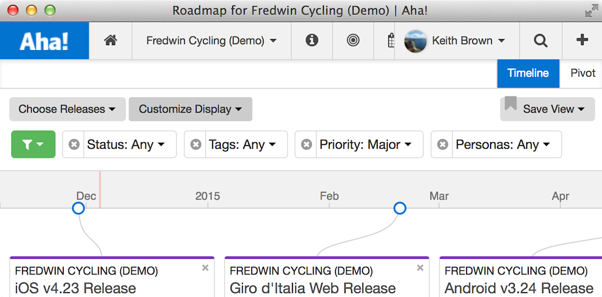Click the Save View button
602x297 pixels.
[547, 109]
